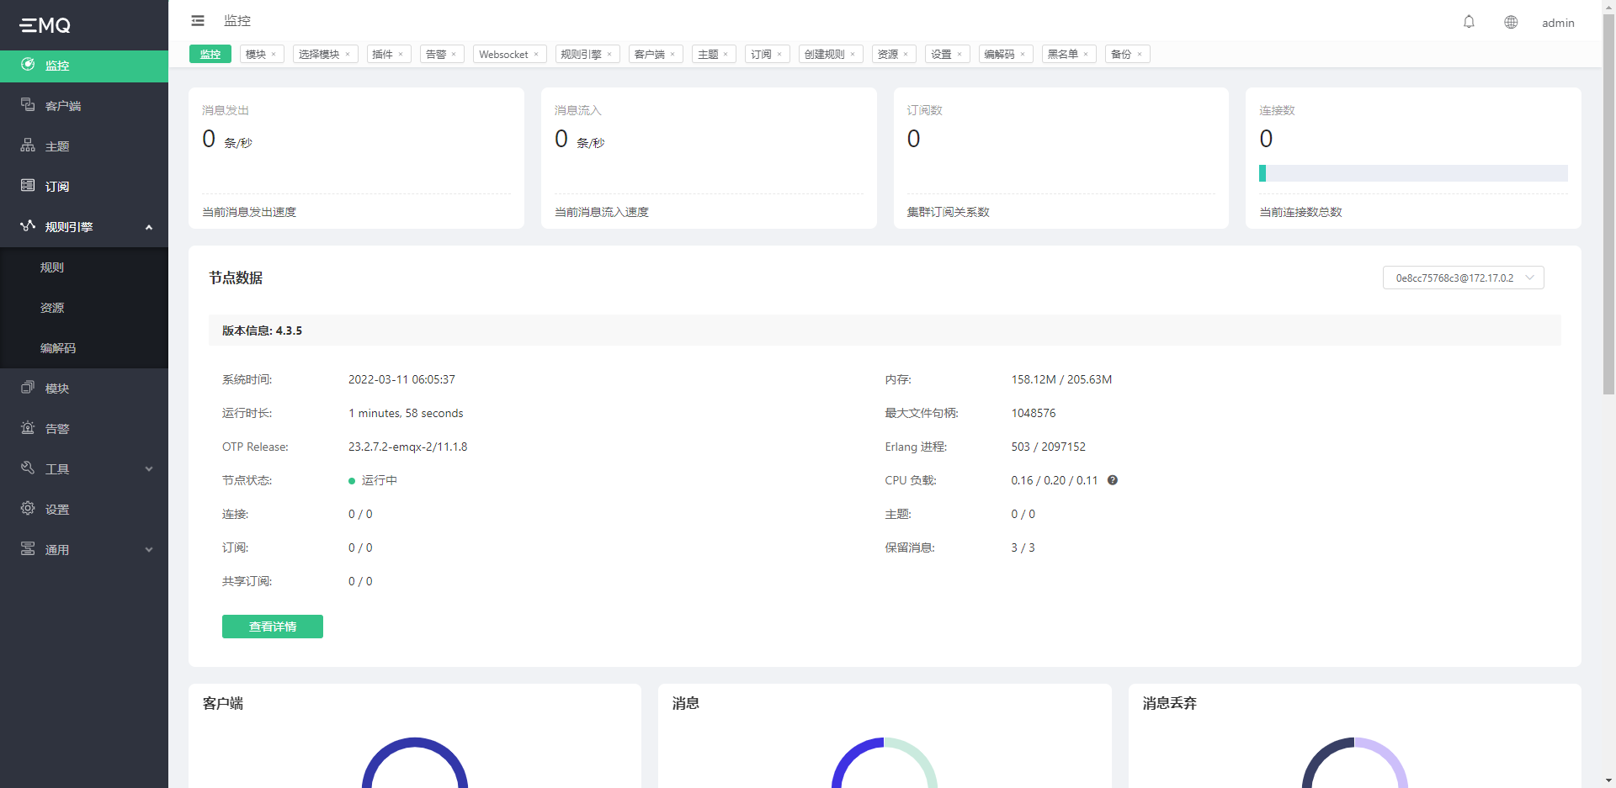Click the 工具 tools sidebar icon
Screen dimensions: 1616x788
click(28, 468)
